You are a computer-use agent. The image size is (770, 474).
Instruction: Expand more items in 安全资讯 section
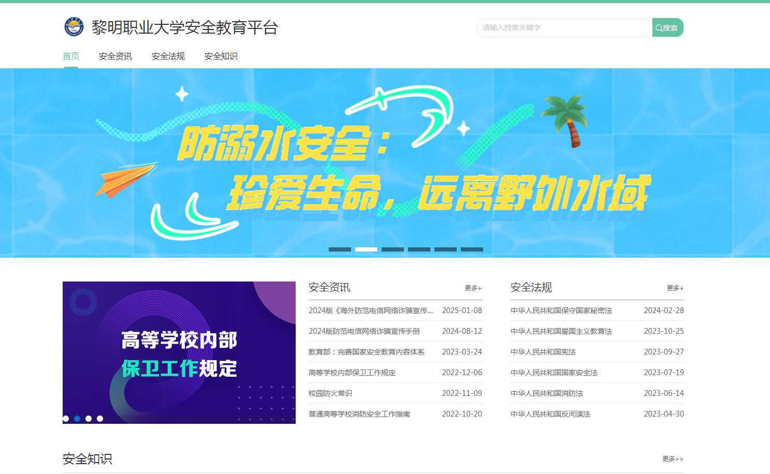(473, 288)
